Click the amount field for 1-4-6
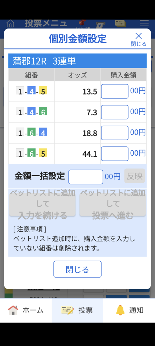This screenshot has height=346, width=155. pyautogui.click(x=114, y=112)
